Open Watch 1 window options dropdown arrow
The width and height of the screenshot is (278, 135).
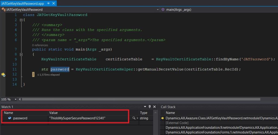pos(145,107)
